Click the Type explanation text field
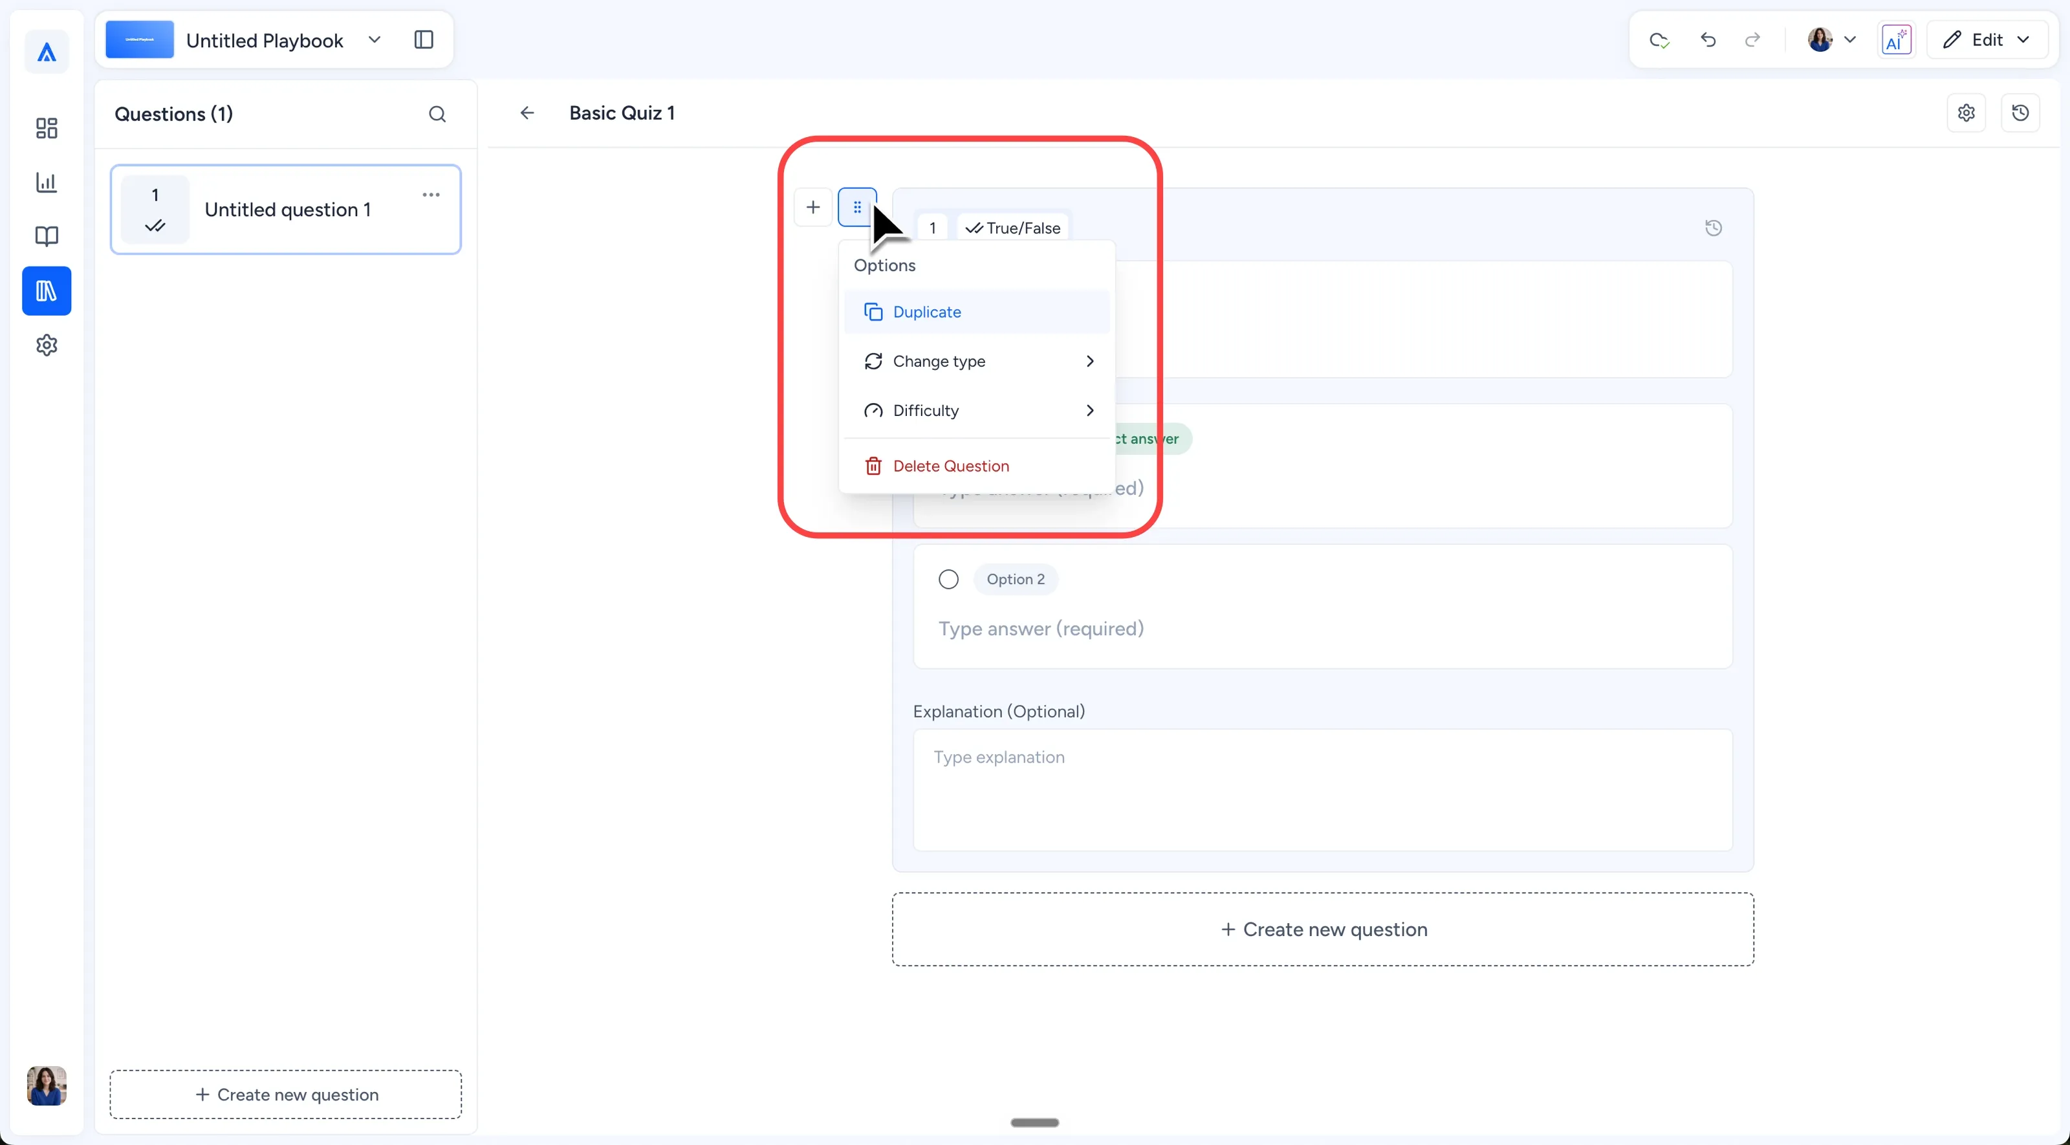This screenshot has height=1145, width=2070. [x=1323, y=790]
